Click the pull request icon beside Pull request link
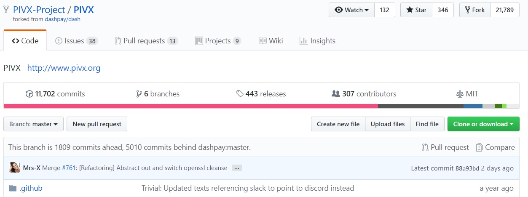 click(x=425, y=147)
